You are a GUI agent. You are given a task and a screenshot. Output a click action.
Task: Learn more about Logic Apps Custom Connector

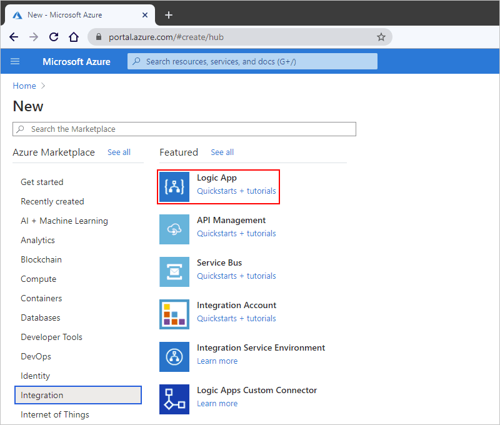217,403
